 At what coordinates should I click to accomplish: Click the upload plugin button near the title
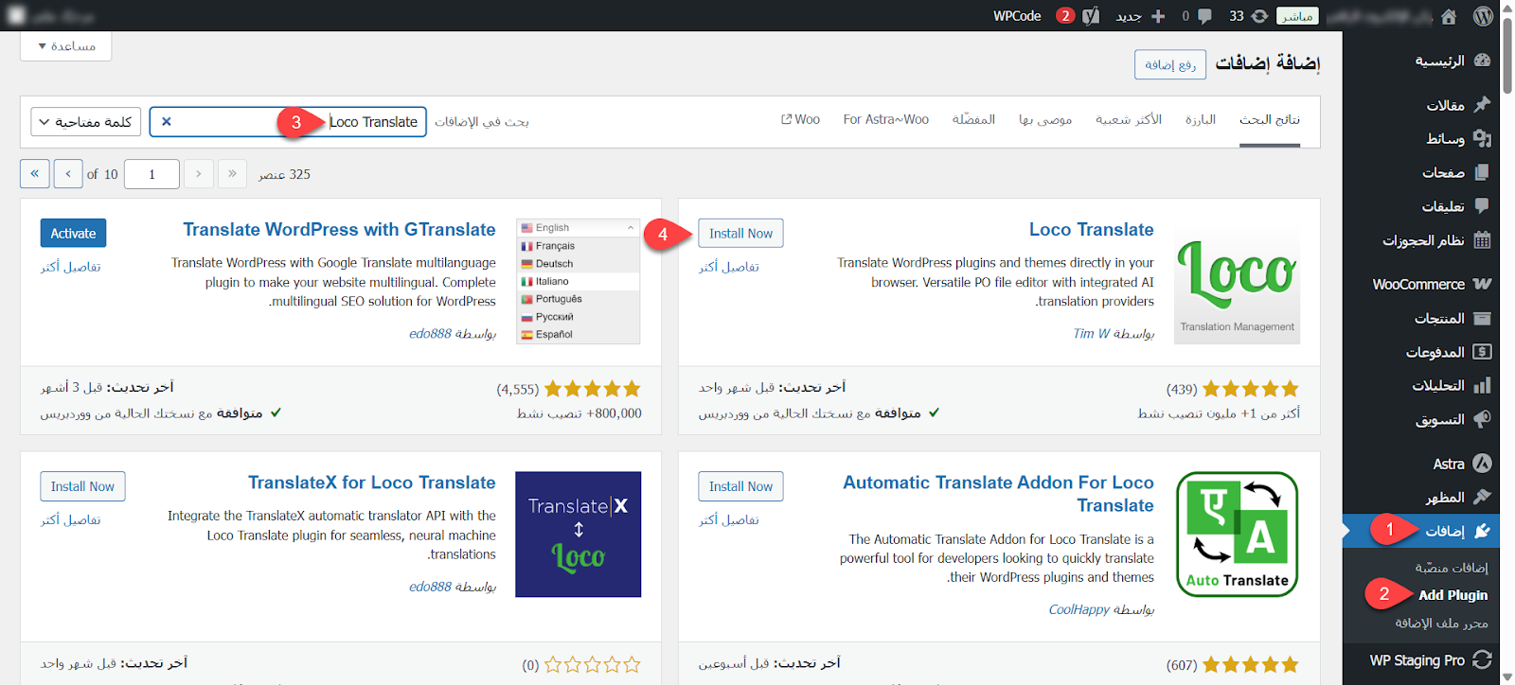(x=1170, y=64)
